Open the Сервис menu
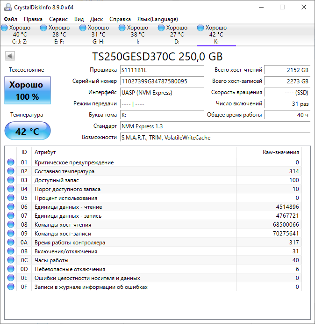 pyautogui.click(x=58, y=19)
